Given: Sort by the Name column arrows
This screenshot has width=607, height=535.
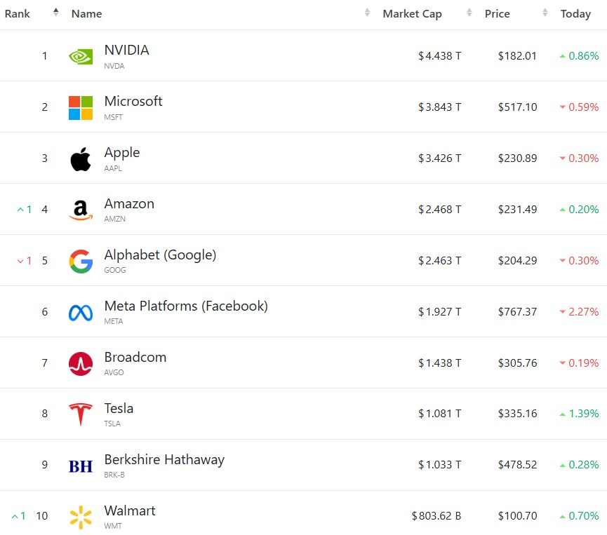Looking at the screenshot, I should pos(367,13).
